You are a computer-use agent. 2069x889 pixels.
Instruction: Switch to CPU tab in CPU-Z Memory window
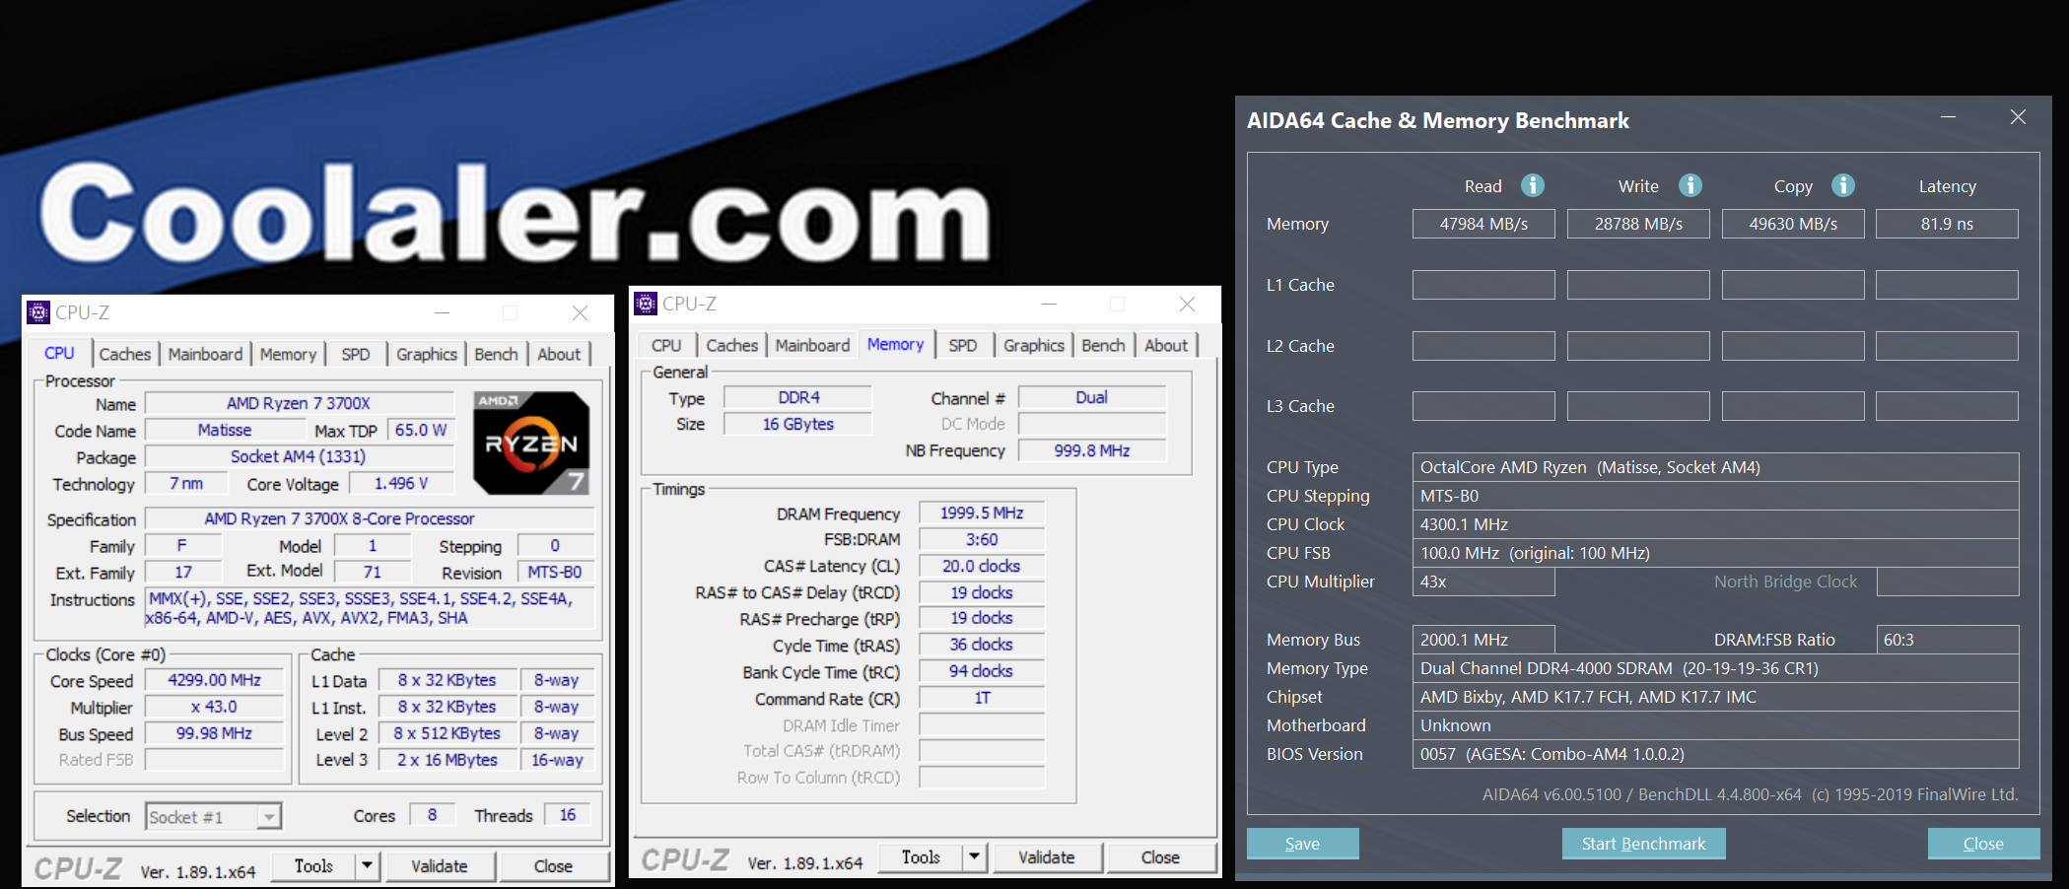point(666,345)
